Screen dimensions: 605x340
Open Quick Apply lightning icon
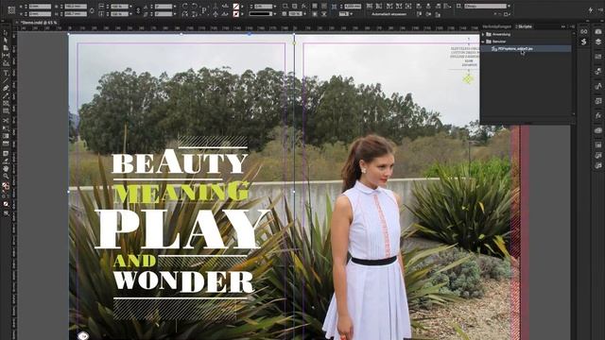(591, 10)
